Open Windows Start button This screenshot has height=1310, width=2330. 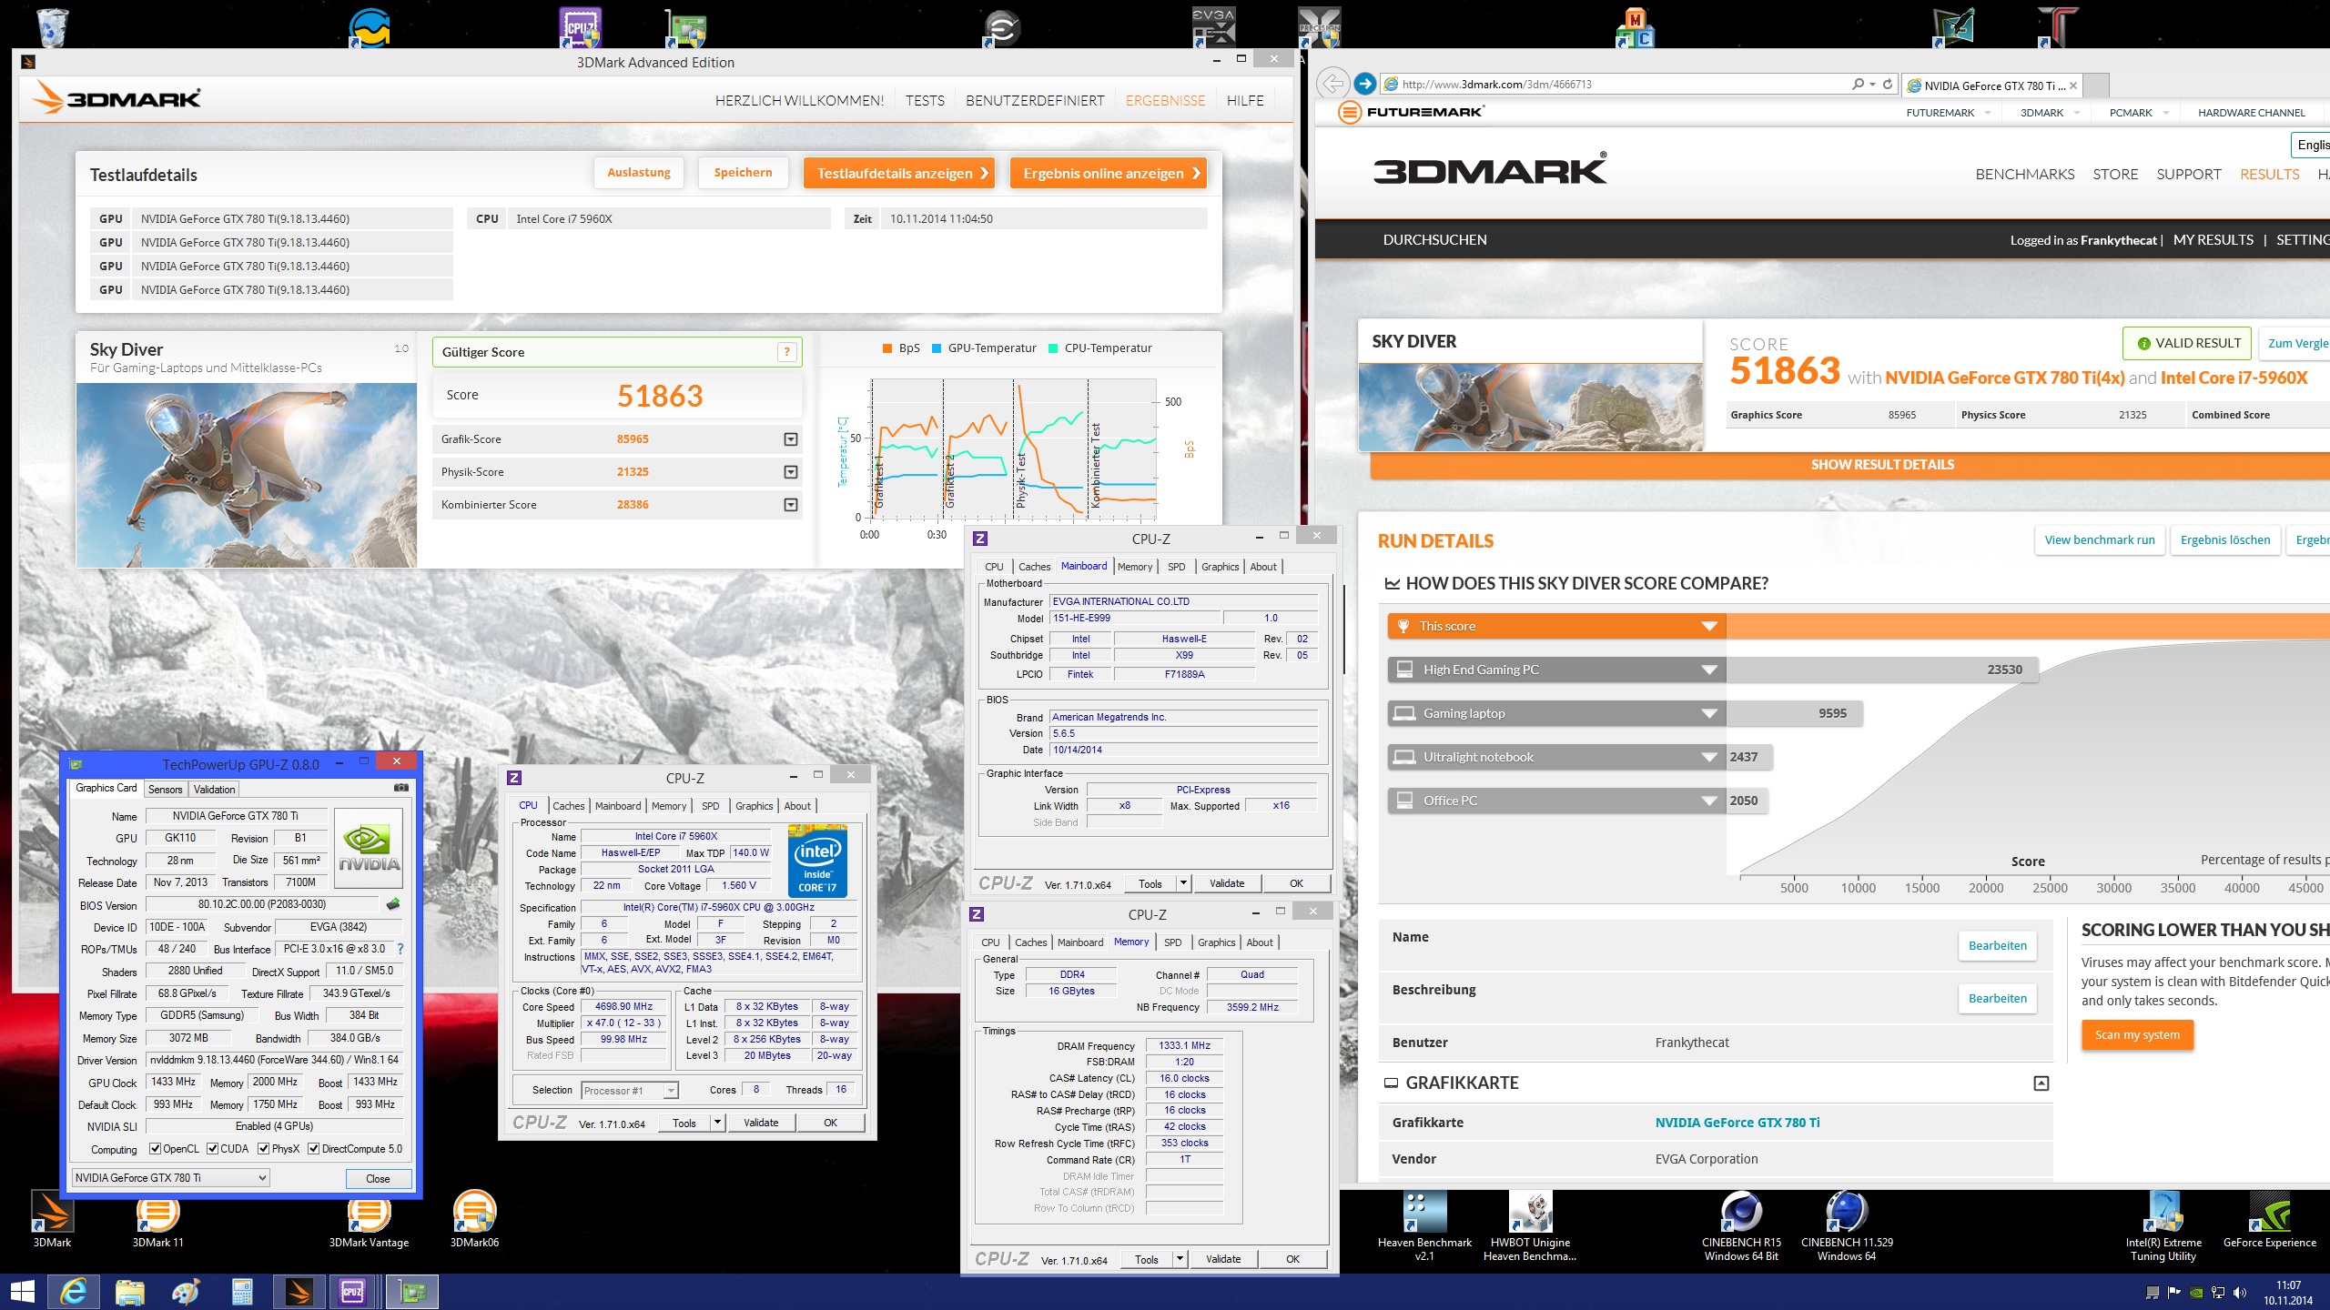(x=22, y=1292)
